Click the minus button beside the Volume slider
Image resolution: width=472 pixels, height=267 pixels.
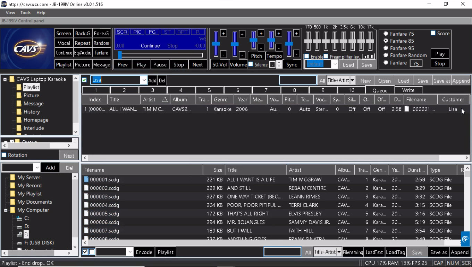coord(242,55)
